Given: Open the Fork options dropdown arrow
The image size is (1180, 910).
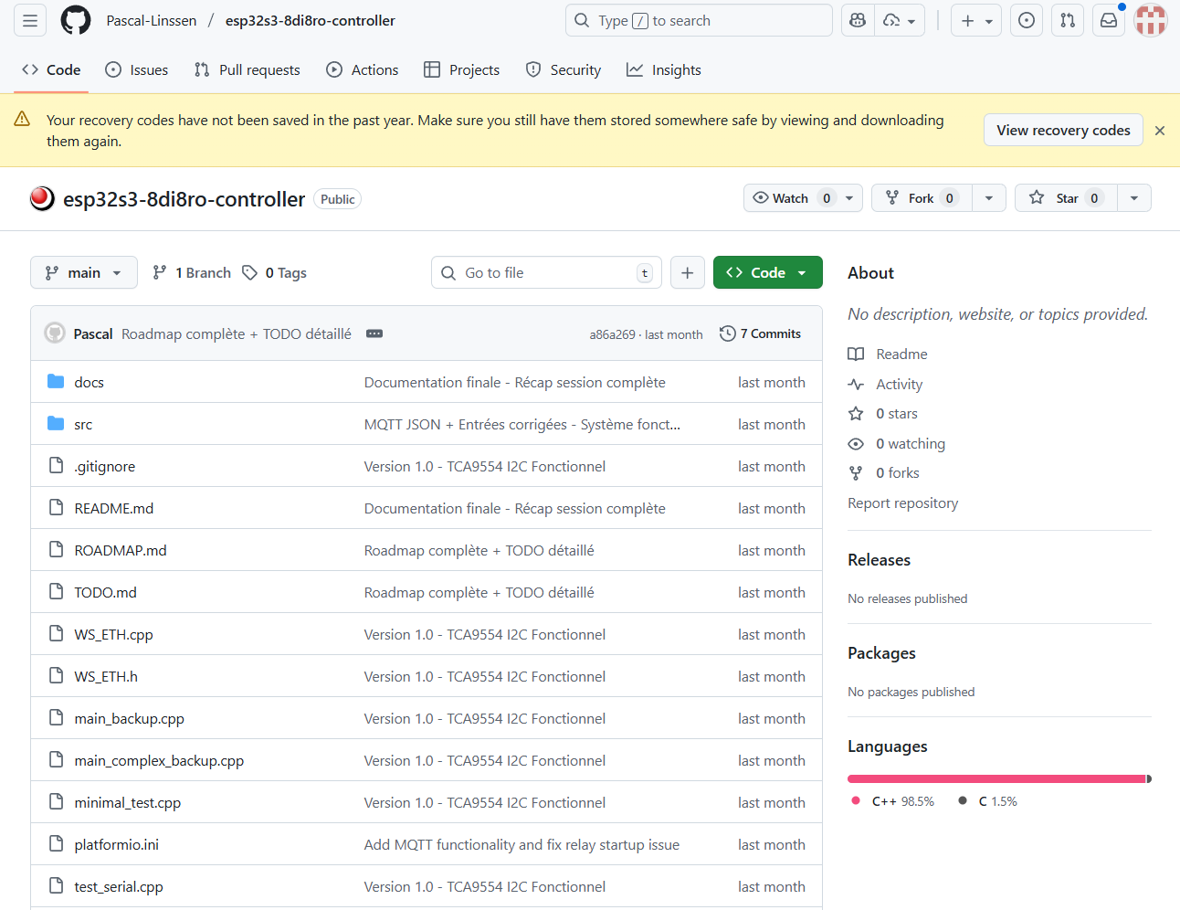Looking at the screenshot, I should coord(988,198).
